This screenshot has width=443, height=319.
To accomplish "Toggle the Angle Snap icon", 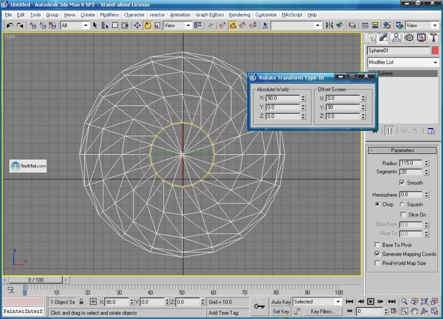I will click(x=233, y=26).
